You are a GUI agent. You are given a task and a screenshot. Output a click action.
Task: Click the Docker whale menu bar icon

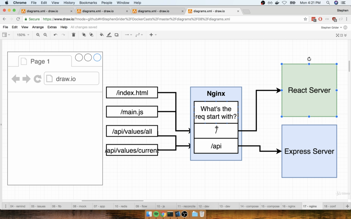coord(277,3)
